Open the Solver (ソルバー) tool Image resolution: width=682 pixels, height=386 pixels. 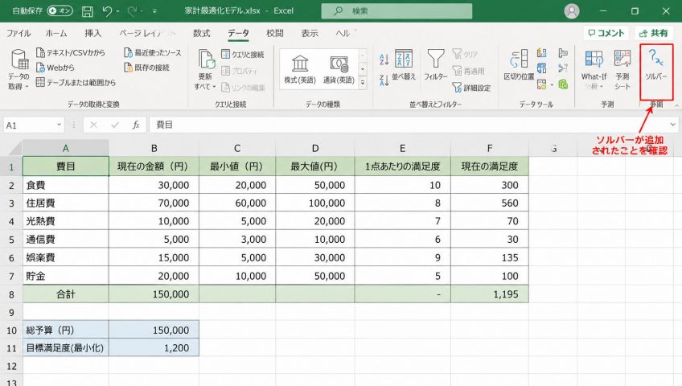[x=656, y=65]
